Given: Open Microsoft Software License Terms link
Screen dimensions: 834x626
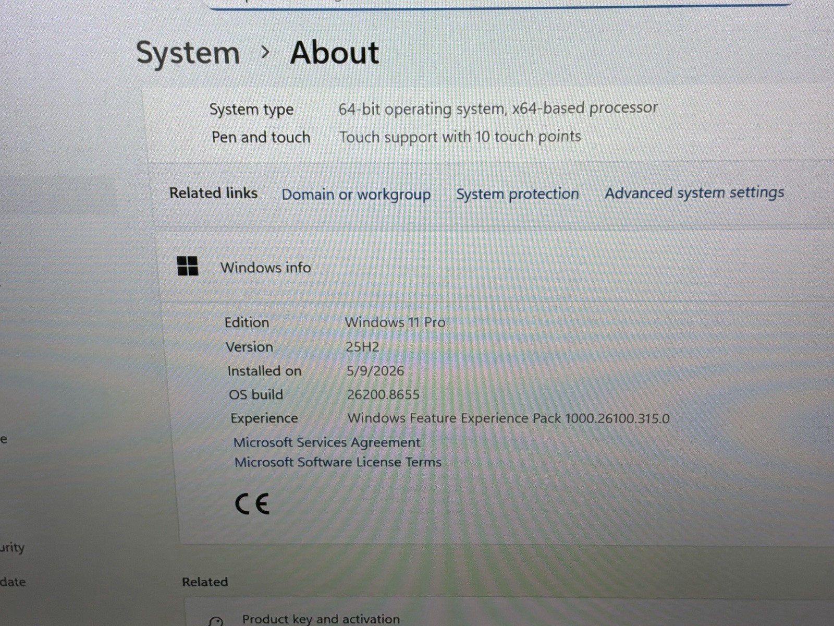Looking at the screenshot, I should tap(338, 462).
